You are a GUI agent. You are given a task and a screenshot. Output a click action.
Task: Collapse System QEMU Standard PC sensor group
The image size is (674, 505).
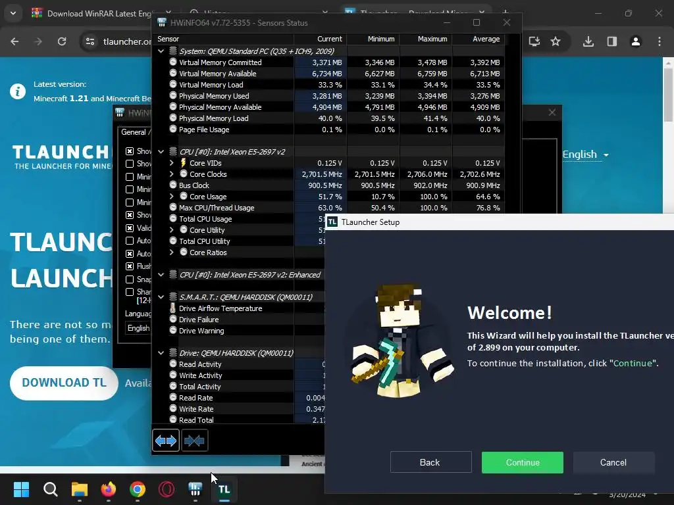pyautogui.click(x=161, y=51)
